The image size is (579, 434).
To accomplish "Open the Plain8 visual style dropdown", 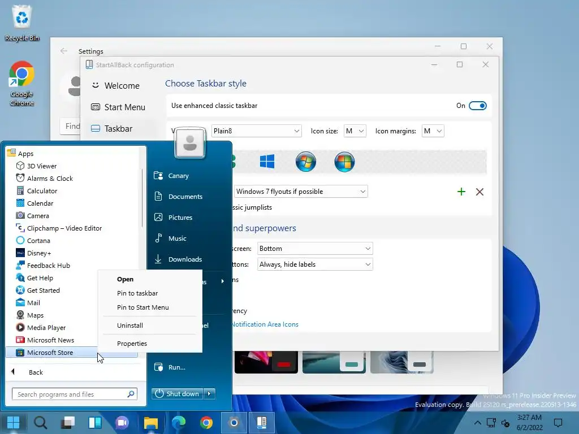I will 256,131.
